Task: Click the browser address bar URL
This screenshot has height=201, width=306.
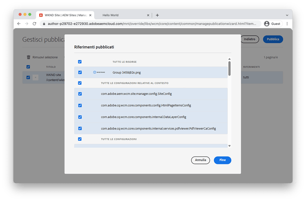Action: click(x=152, y=24)
